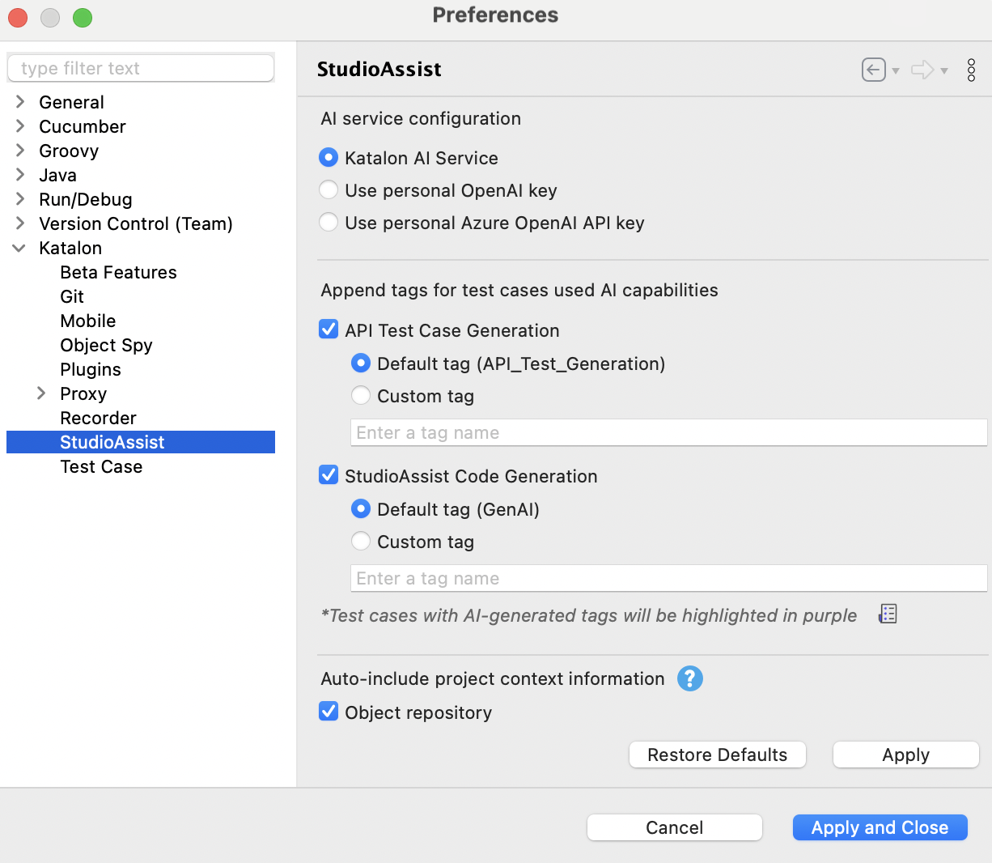Open forward history dropdown arrow

point(944,71)
